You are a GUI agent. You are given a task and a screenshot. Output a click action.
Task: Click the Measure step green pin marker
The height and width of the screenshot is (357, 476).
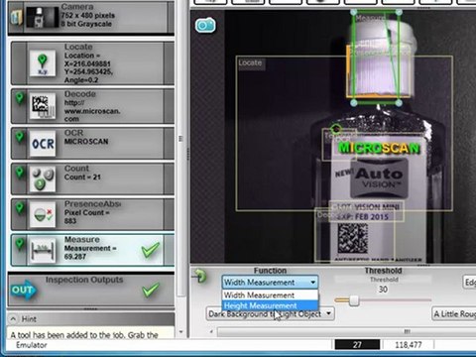pos(20,244)
